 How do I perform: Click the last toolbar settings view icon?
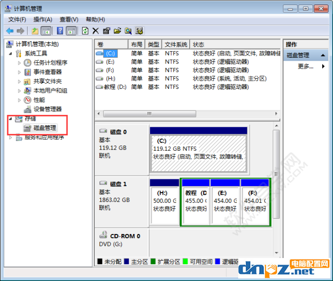pos(139,31)
